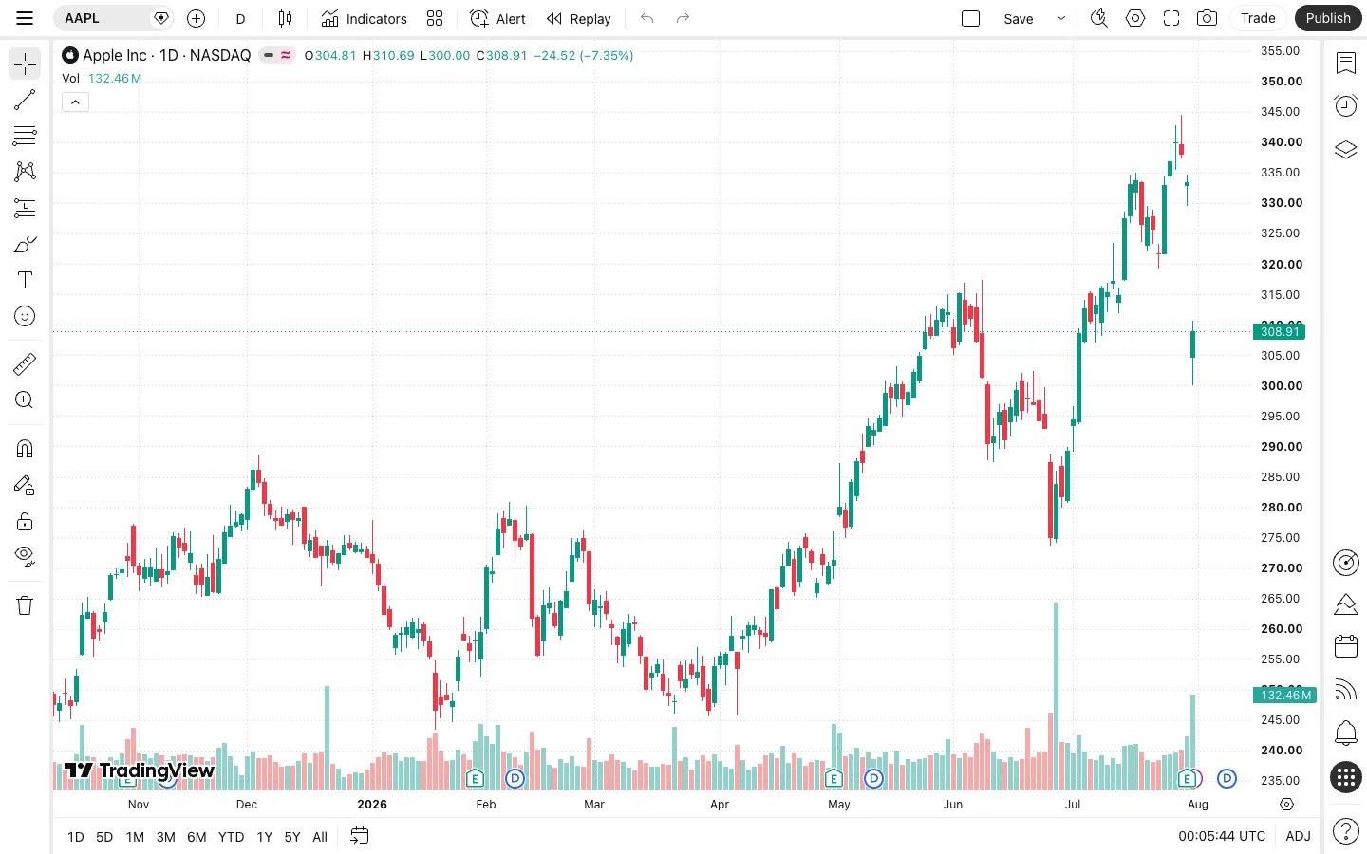Image resolution: width=1367 pixels, height=854 pixels.
Task: Click the Publish button
Action: pyautogui.click(x=1328, y=18)
